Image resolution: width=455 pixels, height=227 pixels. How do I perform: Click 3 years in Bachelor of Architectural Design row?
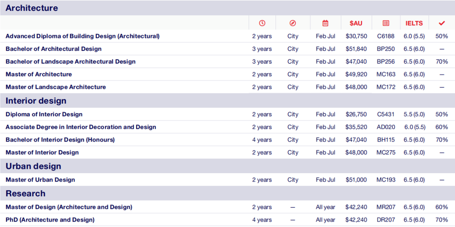262,49
